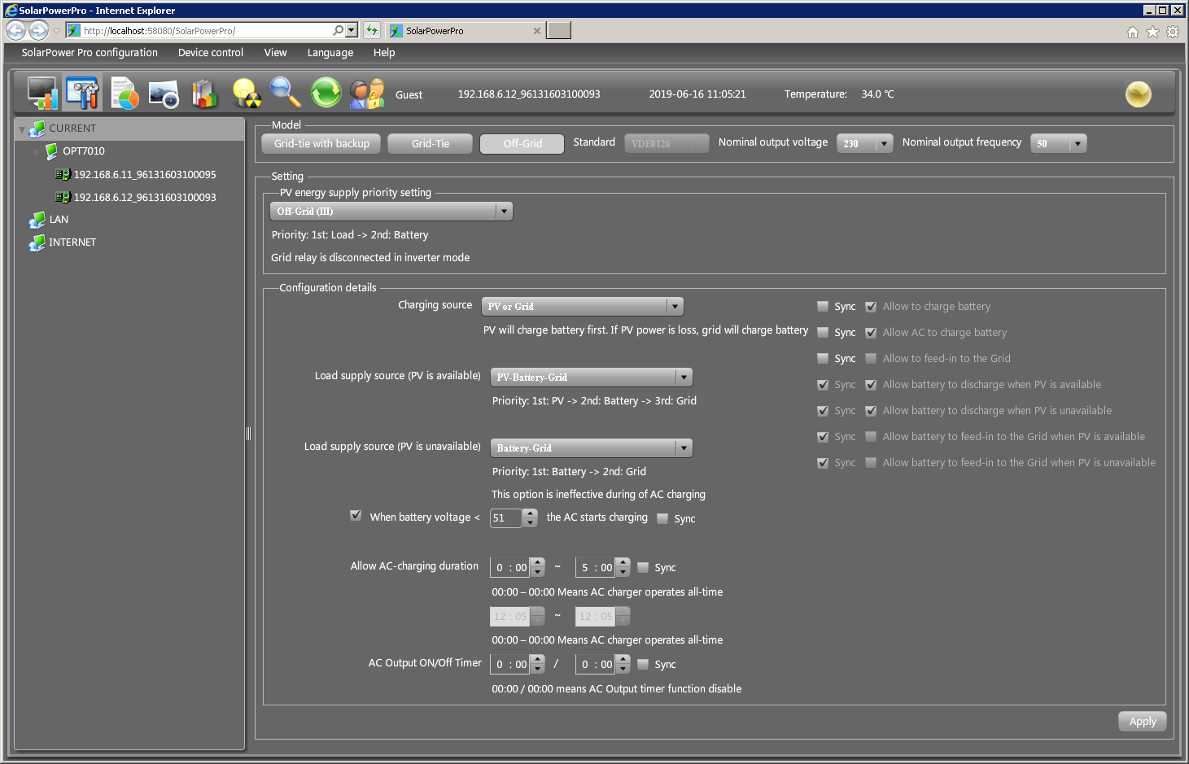Viewport: 1189px width, 764px height.
Task: Enable Sync for AC-charging duration
Action: [x=643, y=567]
